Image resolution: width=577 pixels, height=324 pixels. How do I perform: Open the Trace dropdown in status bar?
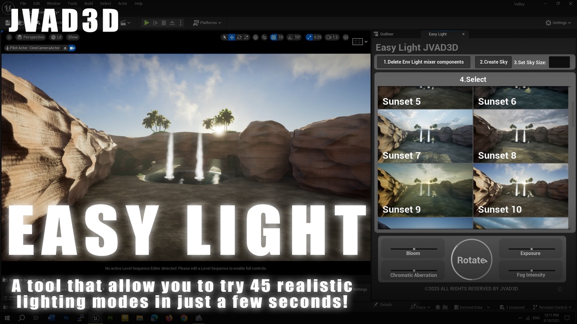(420, 307)
